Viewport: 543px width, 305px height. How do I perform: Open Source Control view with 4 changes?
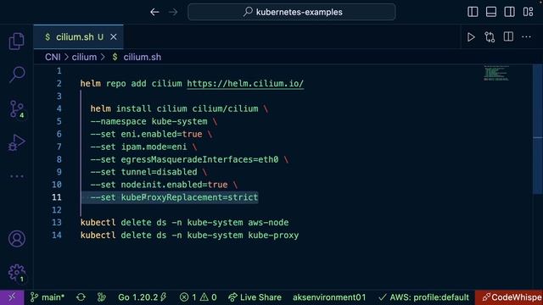[x=17, y=109]
